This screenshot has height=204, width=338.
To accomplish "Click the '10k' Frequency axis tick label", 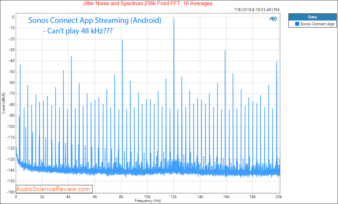I will [148, 197].
